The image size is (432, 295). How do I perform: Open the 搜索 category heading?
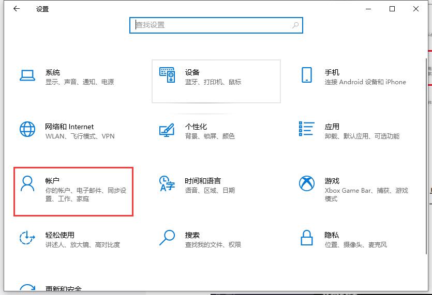point(192,235)
